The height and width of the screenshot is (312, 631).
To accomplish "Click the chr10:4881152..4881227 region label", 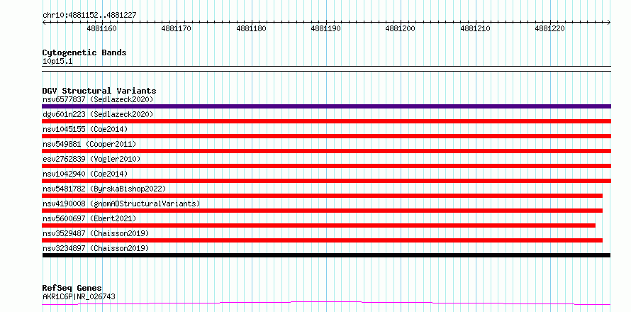I will [89, 16].
